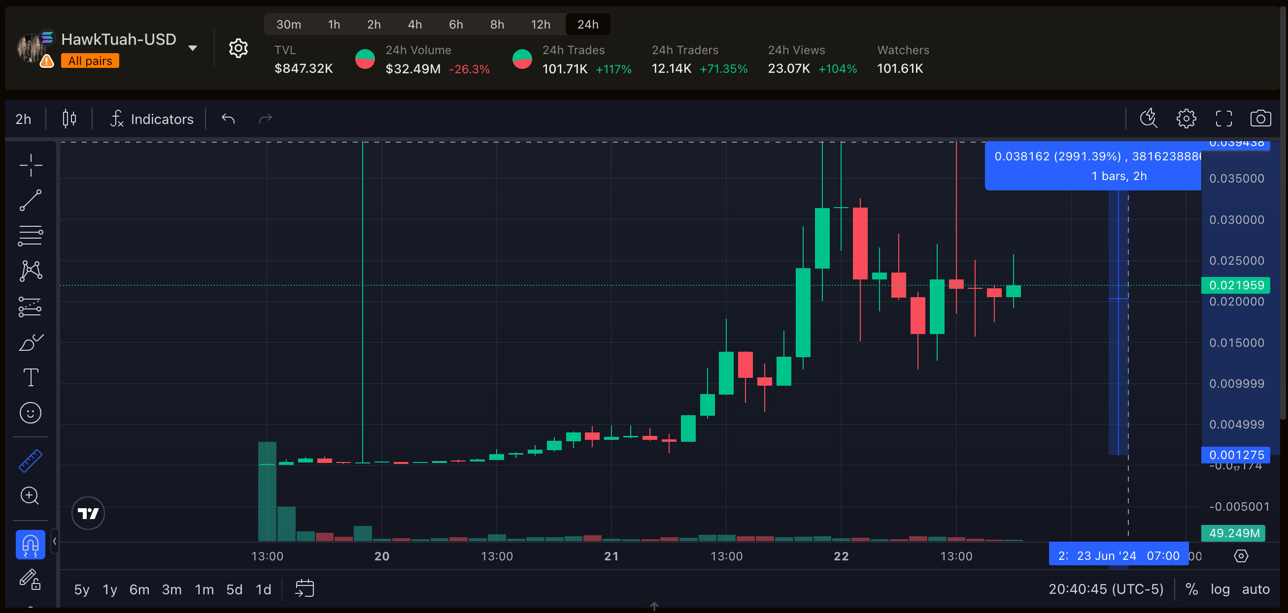Click the 0.021959 current price label

click(x=1235, y=285)
